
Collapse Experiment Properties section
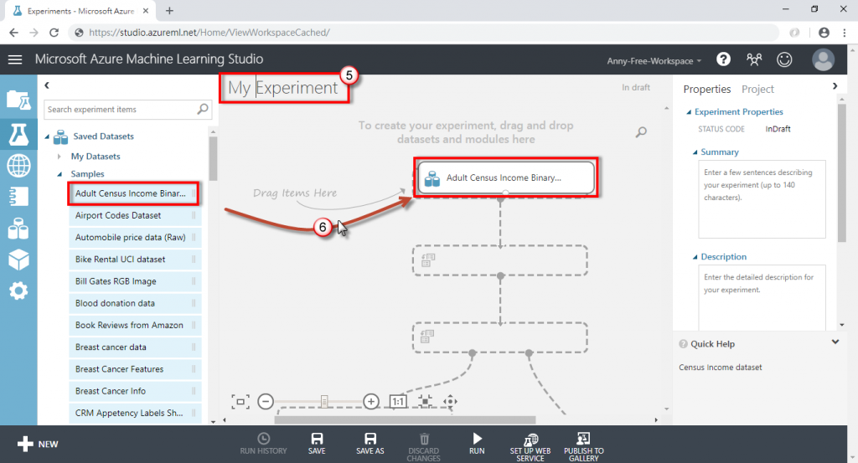coord(690,112)
